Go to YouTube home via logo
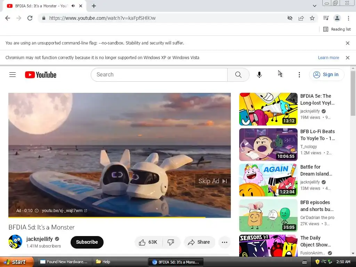This screenshot has width=356, height=267. pyautogui.click(x=41, y=75)
